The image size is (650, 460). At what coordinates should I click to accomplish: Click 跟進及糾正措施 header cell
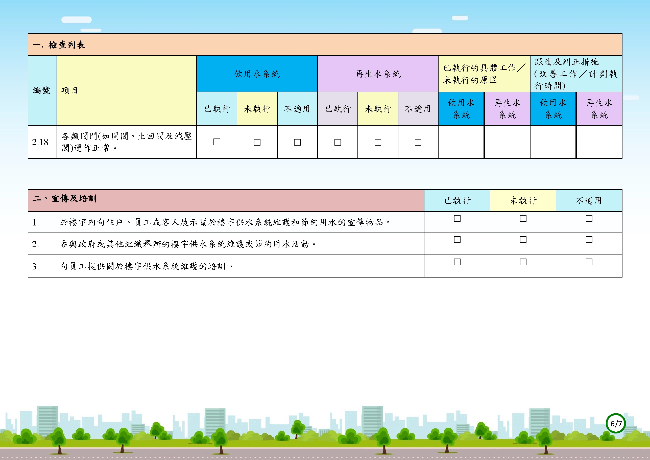pos(576,74)
